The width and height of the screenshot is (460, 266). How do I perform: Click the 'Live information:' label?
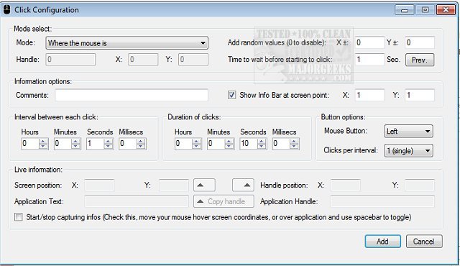pos(38,170)
